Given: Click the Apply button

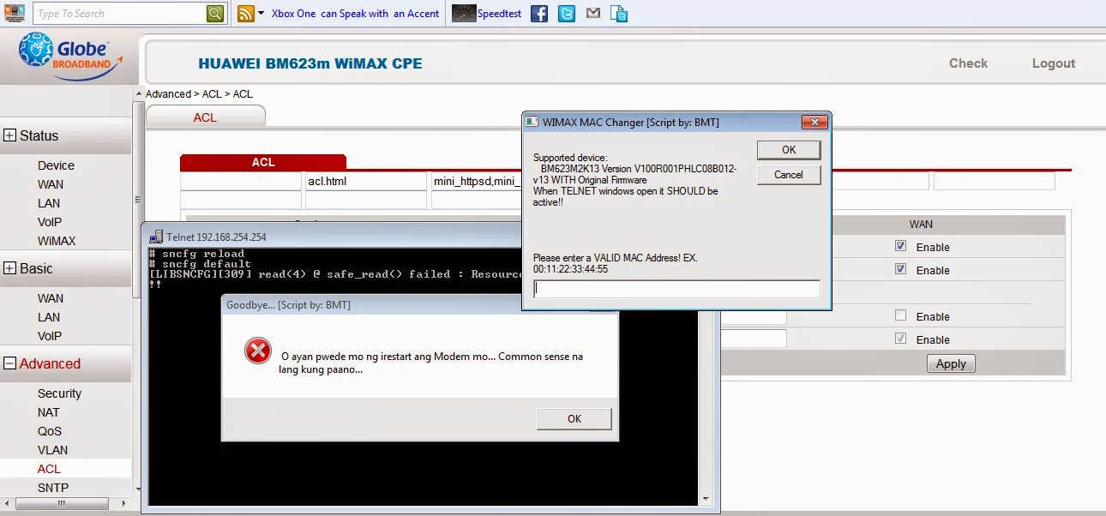Looking at the screenshot, I should [951, 364].
